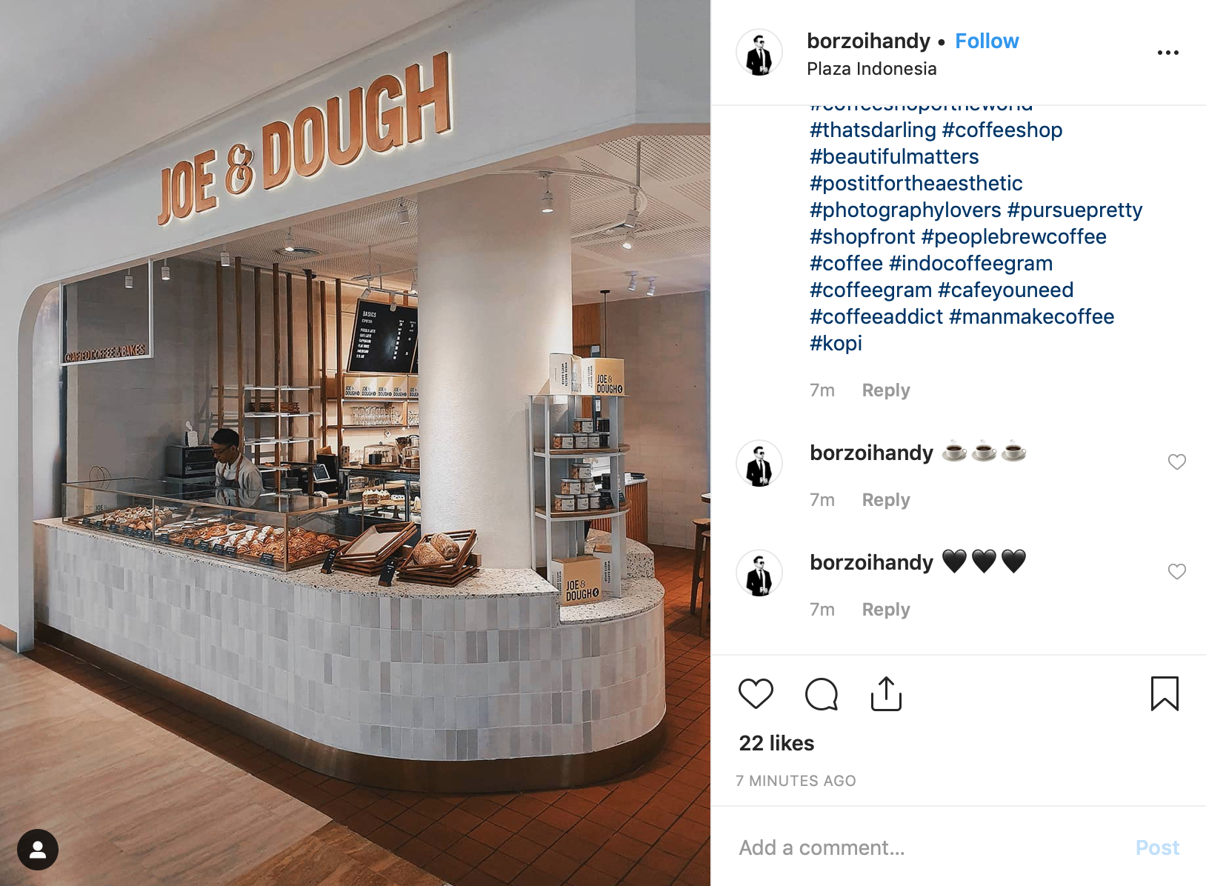
Task: Click the avatar beside the black hearts comment
Action: tap(759, 573)
